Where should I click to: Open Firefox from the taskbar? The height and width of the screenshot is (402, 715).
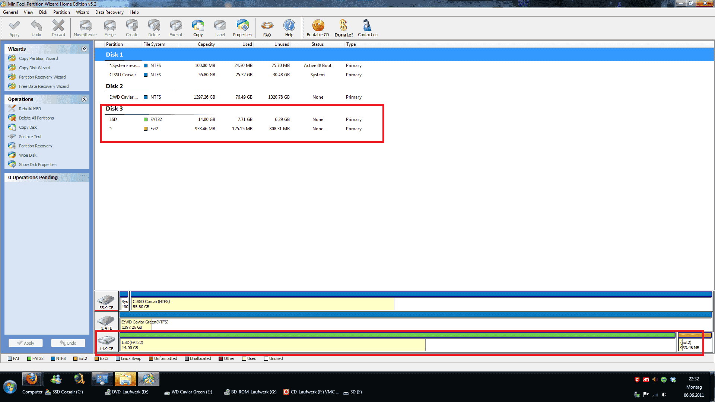point(32,379)
